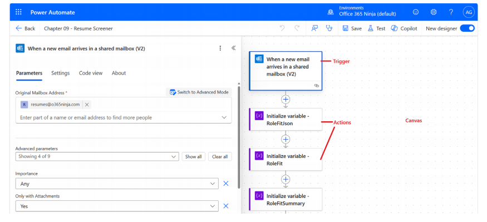
Task: Click the connection link icon on trigger card
Action: tap(317, 85)
